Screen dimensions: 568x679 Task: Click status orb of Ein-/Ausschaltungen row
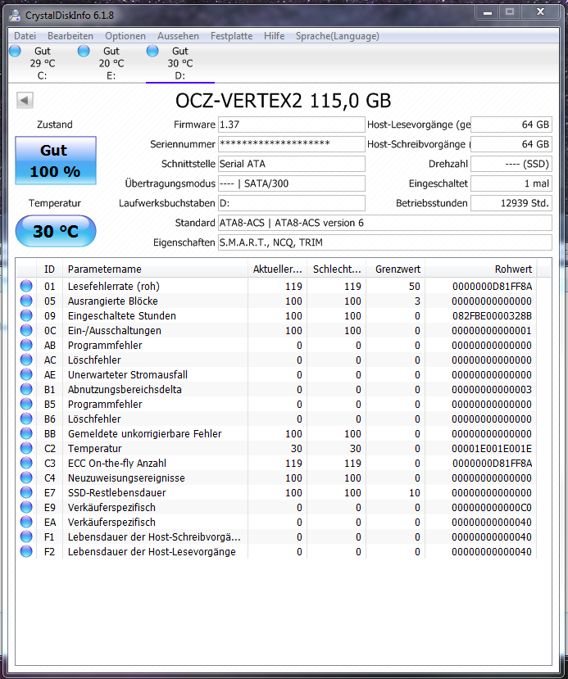point(26,330)
